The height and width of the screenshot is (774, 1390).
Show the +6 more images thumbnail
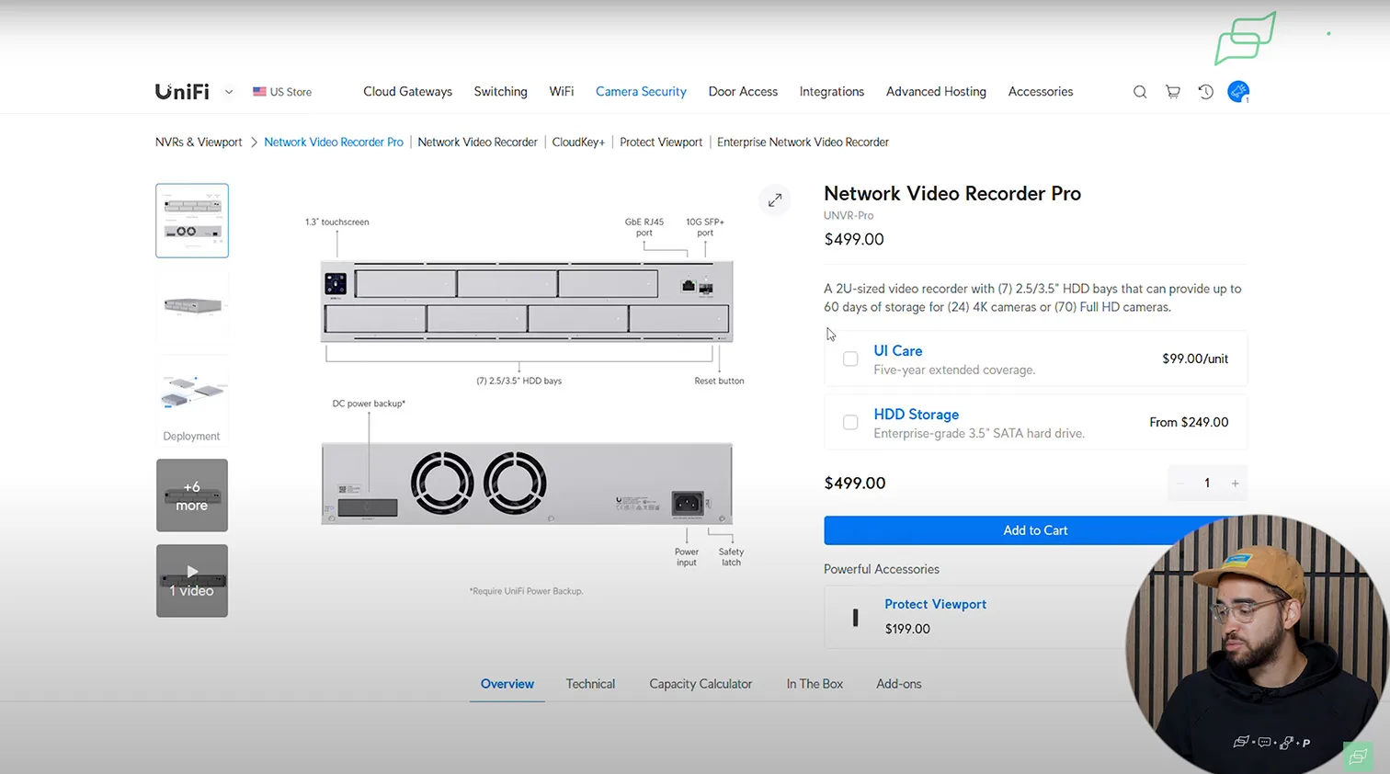(192, 495)
